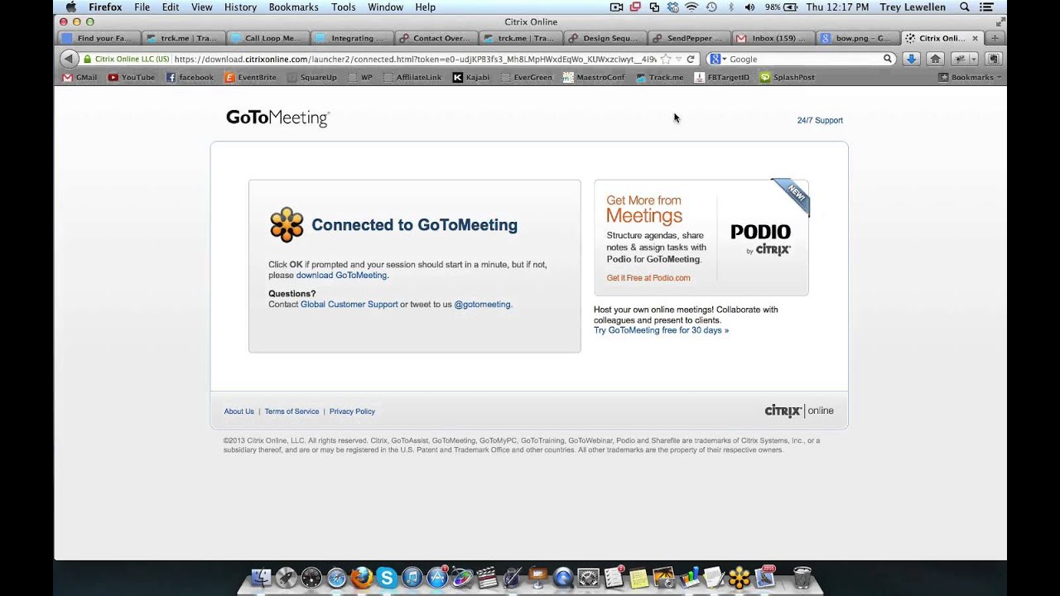The height and width of the screenshot is (596, 1060).
Task: Open EventBrite bookmark in bookmarks bar
Action: [x=248, y=77]
